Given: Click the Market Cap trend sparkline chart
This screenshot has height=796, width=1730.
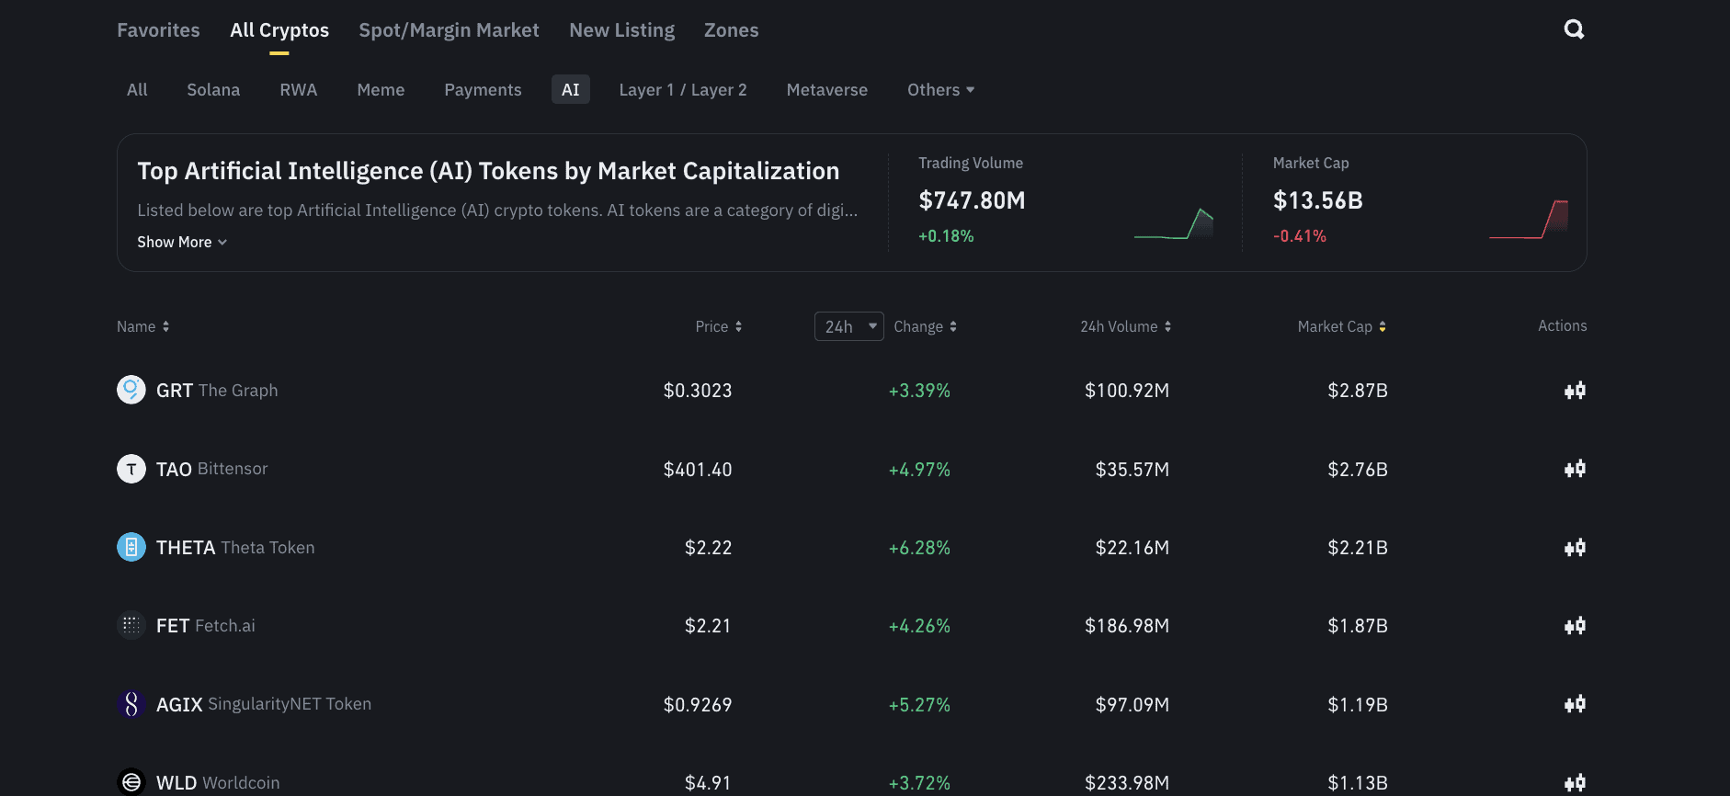Looking at the screenshot, I should click(x=1529, y=220).
